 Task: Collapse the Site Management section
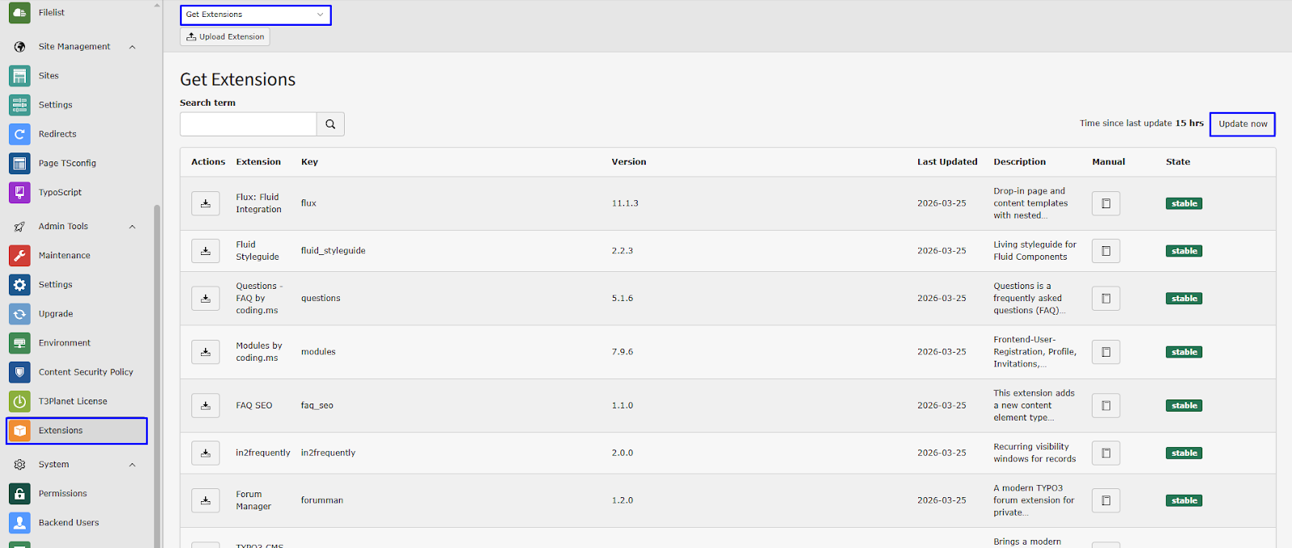pyautogui.click(x=132, y=47)
